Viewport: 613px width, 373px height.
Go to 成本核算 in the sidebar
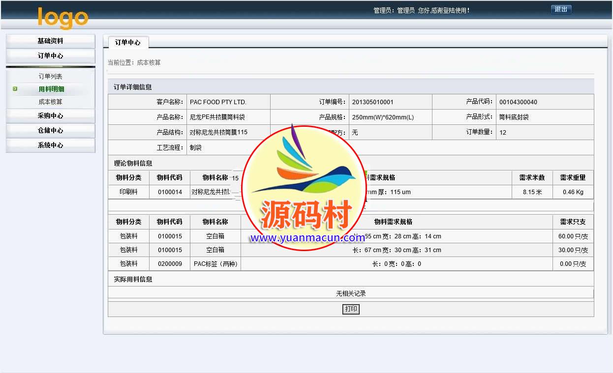pos(51,102)
